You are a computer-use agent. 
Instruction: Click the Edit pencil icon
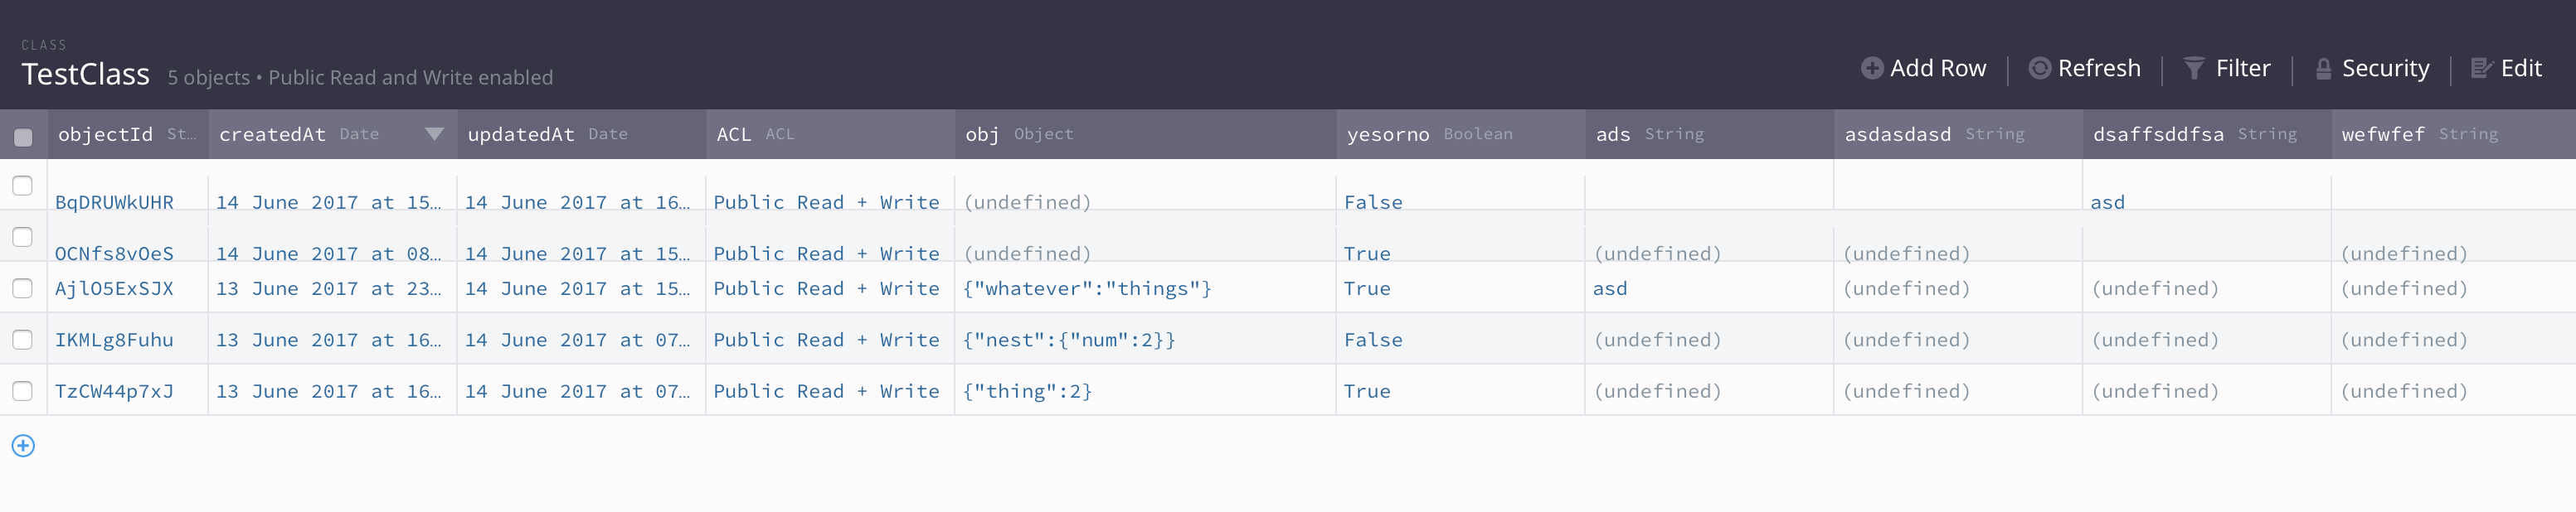2481,68
